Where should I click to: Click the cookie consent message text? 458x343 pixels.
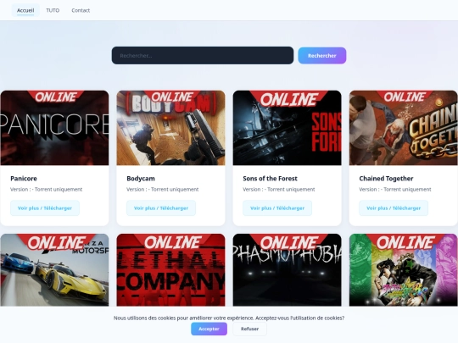229,318
